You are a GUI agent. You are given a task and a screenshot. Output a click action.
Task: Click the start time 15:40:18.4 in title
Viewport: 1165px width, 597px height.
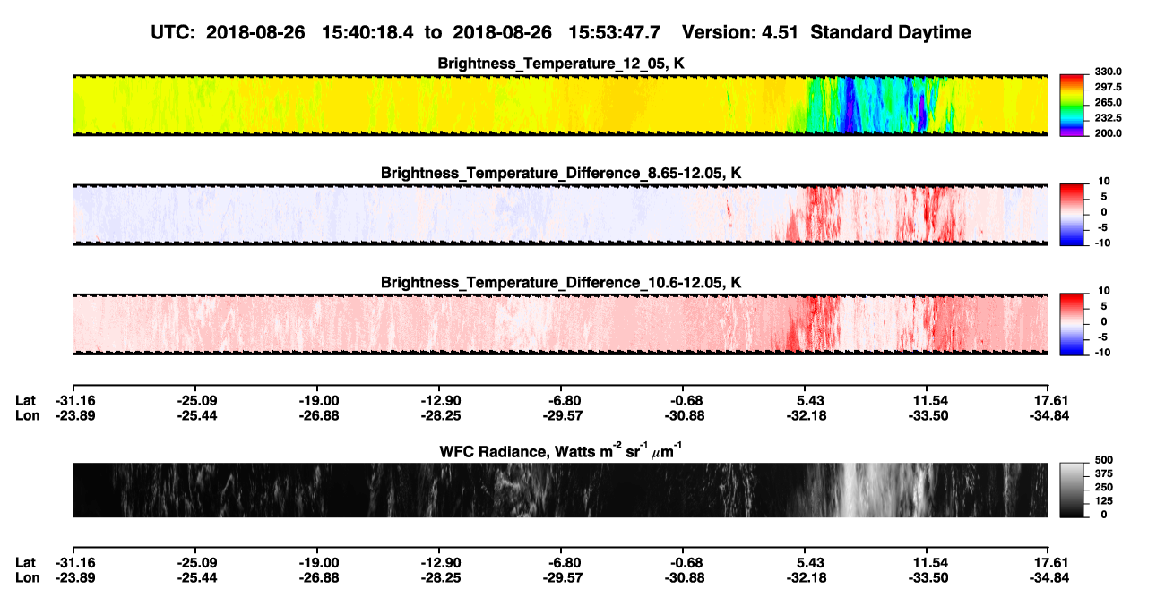(x=368, y=32)
